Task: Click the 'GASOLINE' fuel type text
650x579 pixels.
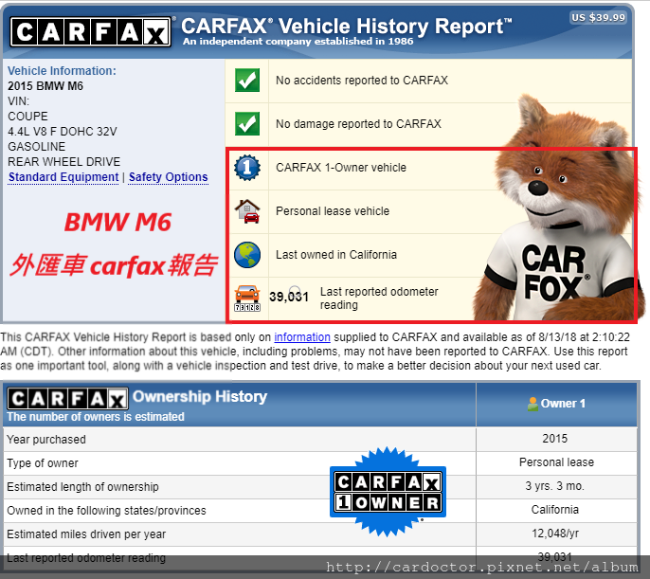Action: click(x=36, y=147)
